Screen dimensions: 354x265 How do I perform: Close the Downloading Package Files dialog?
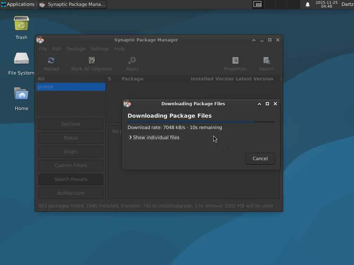[x=275, y=104]
